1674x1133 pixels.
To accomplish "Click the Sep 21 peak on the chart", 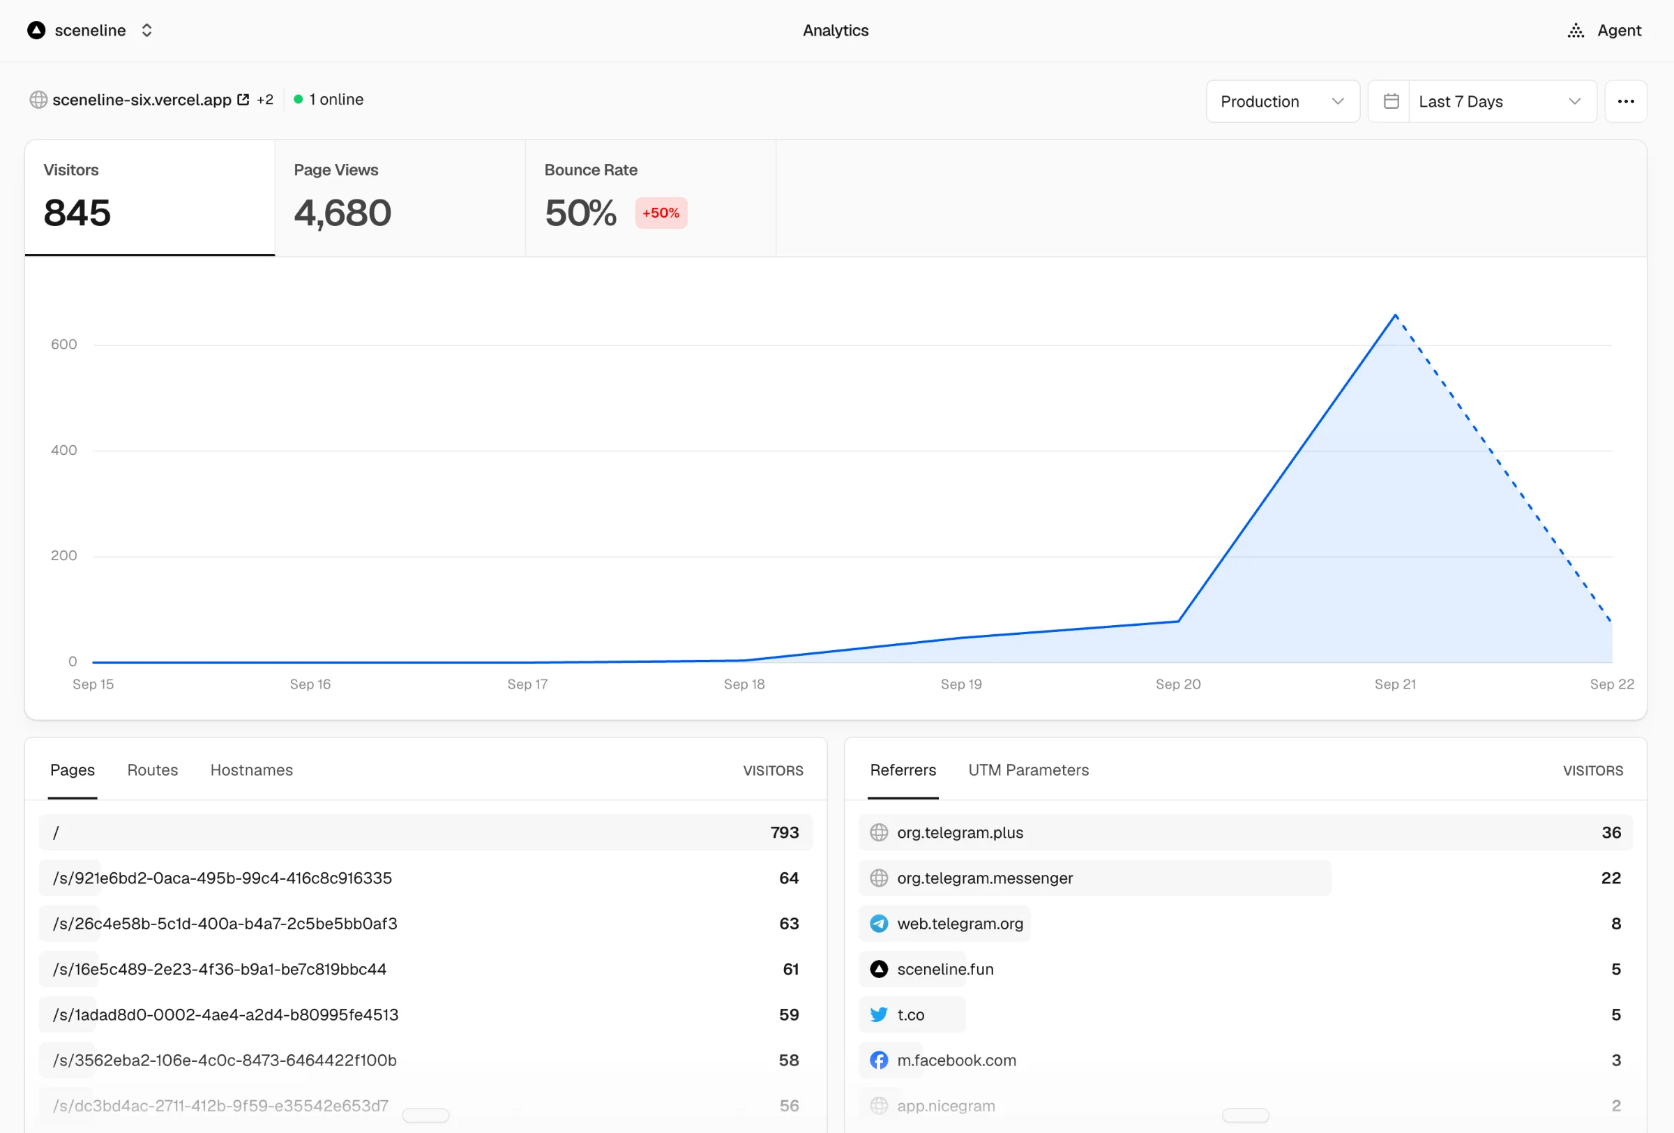I will coord(1395,315).
